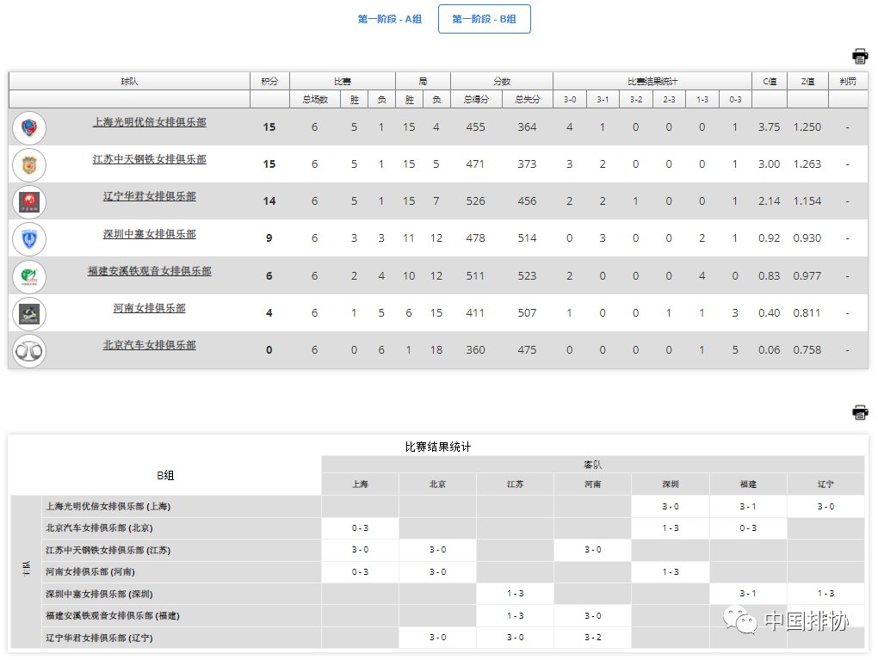The height and width of the screenshot is (660, 878).
Task: Click the print icon above standings table
Action: point(860,57)
